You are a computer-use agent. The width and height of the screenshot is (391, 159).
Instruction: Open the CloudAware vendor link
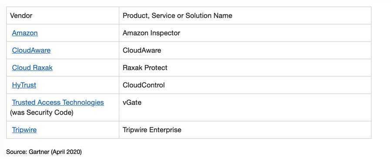(x=31, y=50)
